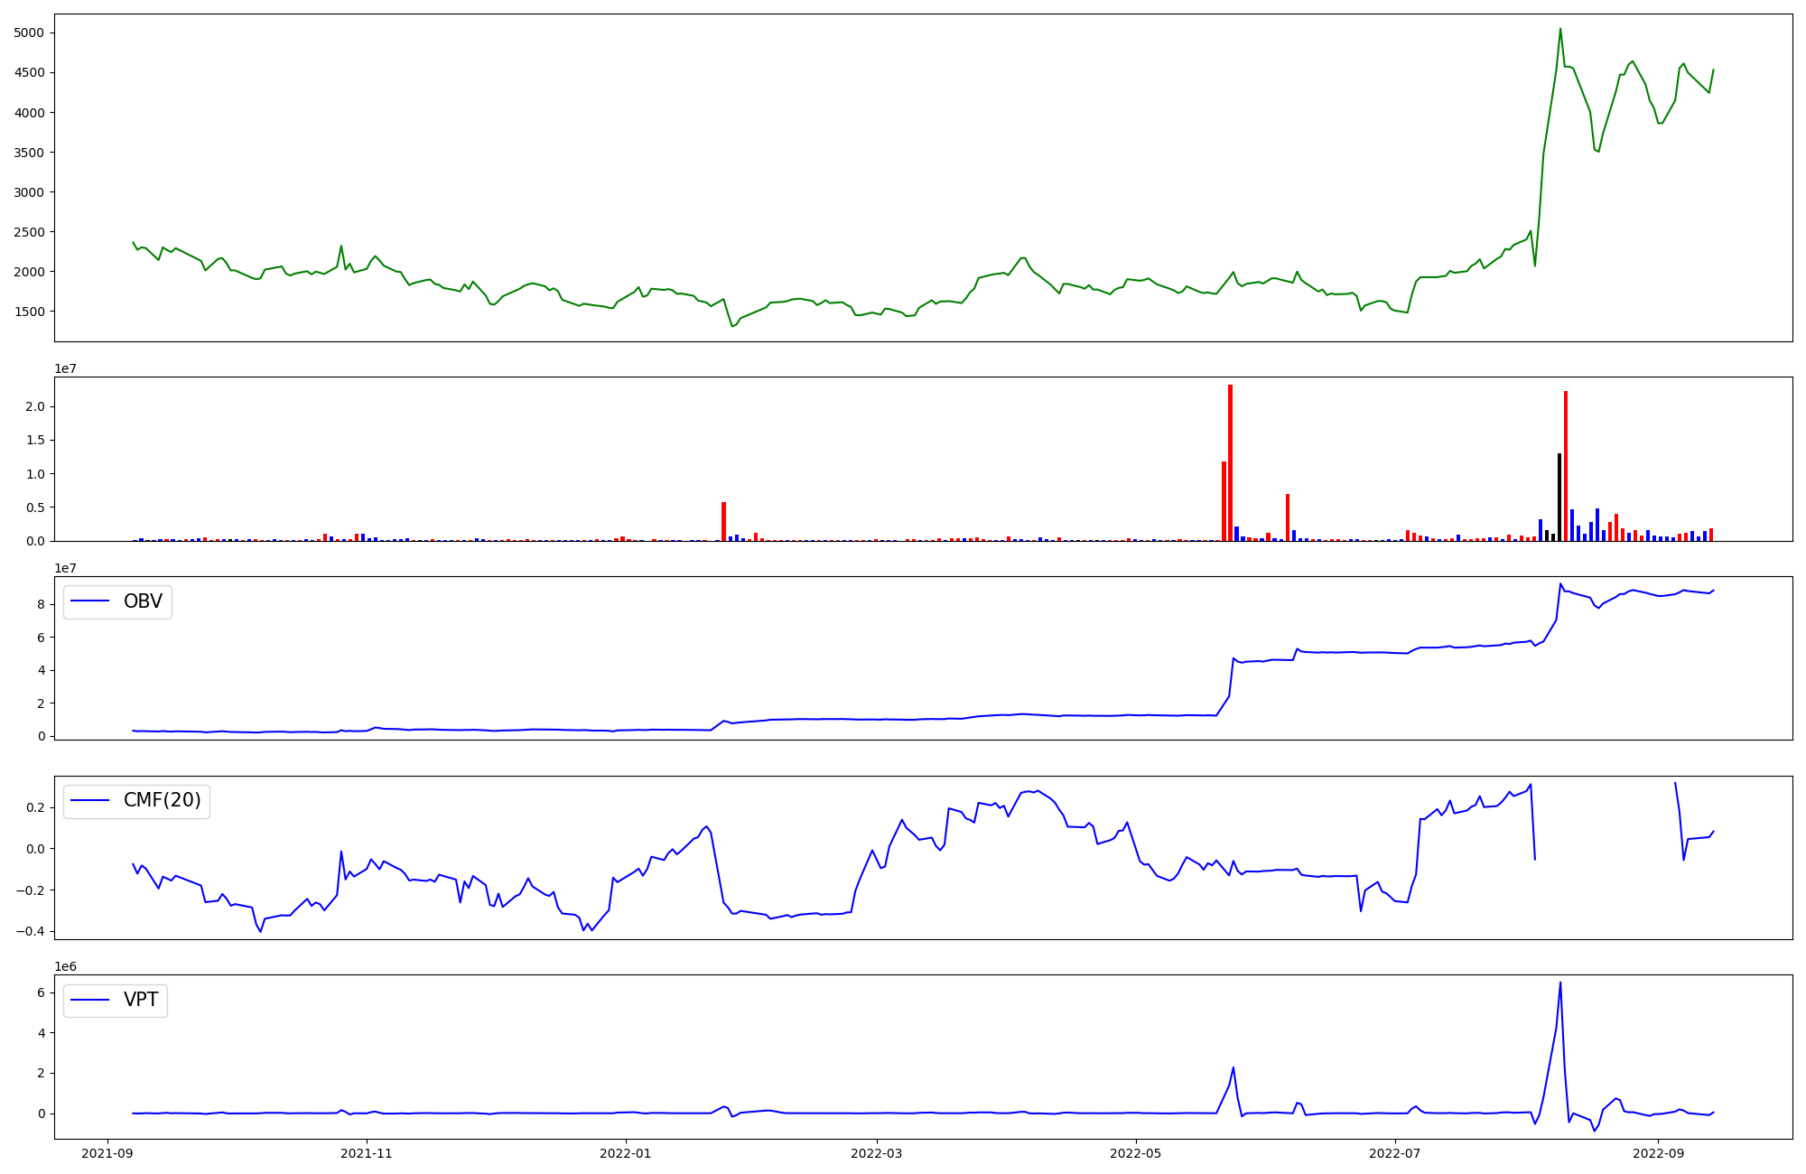Click the blue line sample in OBV legend
This screenshot has width=1806, height=1174.
coord(90,601)
